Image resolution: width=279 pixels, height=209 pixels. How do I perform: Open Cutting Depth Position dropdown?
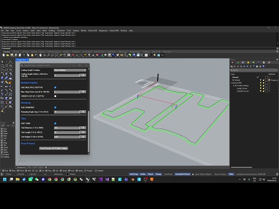pos(70,70)
